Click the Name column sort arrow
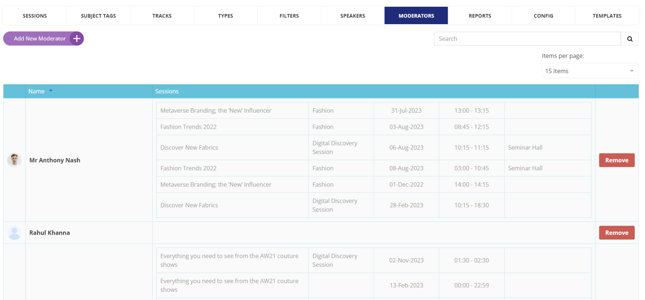 tap(51, 91)
